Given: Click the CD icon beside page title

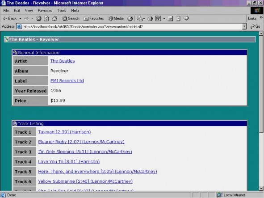Looking at the screenshot, I should (7, 39).
